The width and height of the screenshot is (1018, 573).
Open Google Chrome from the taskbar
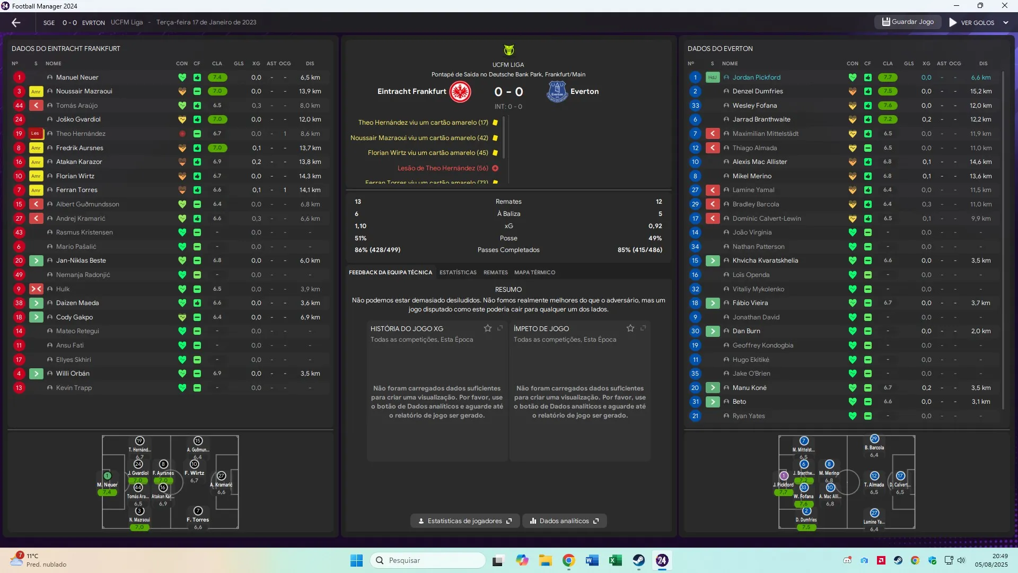click(569, 560)
